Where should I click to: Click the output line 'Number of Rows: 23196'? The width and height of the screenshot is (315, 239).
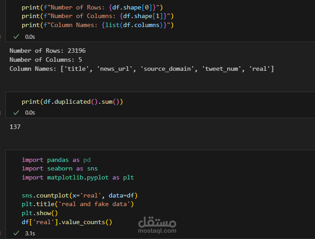pyautogui.click(x=47, y=51)
